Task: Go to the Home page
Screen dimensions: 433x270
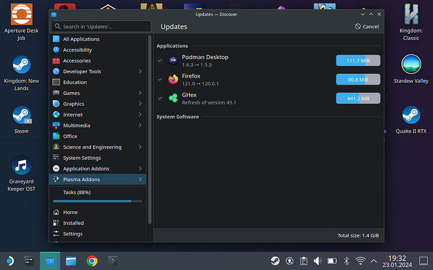Action: coord(98,212)
